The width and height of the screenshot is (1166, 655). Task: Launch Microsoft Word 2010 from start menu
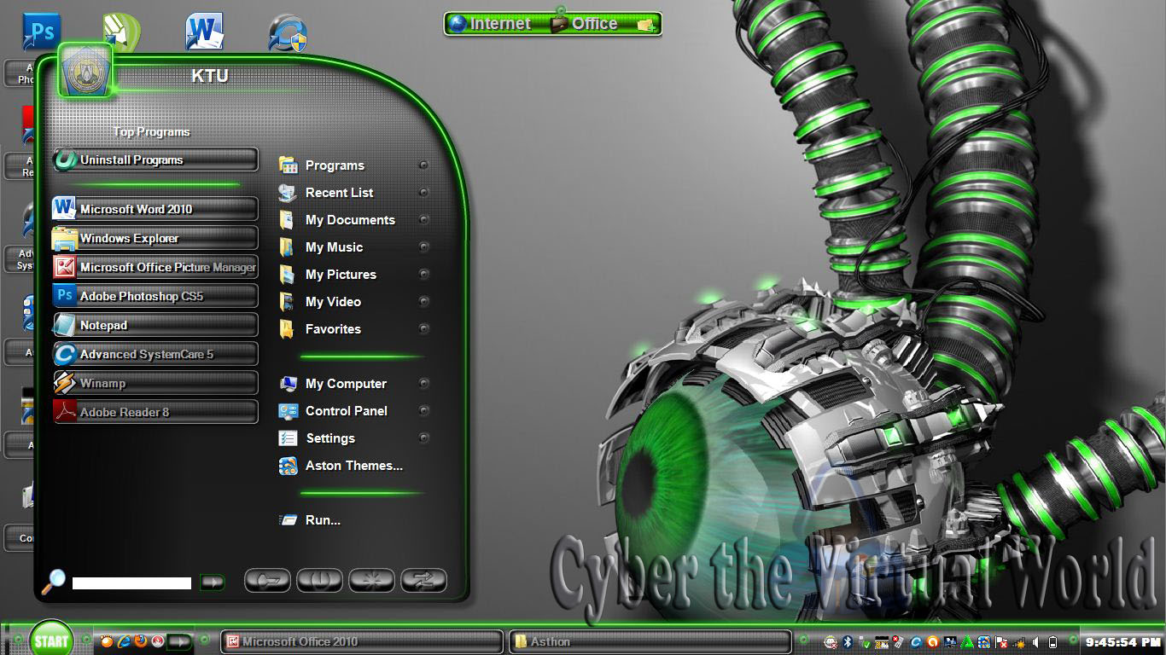pyautogui.click(x=155, y=209)
